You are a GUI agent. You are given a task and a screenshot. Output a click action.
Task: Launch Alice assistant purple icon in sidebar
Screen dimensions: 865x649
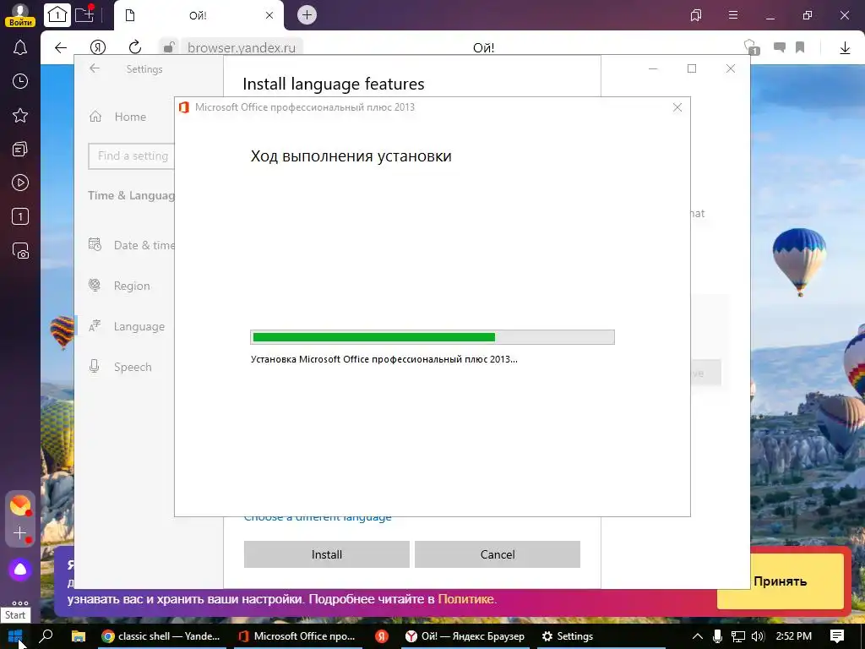pos(20,569)
